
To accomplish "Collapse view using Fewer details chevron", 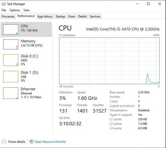I will (4, 142).
